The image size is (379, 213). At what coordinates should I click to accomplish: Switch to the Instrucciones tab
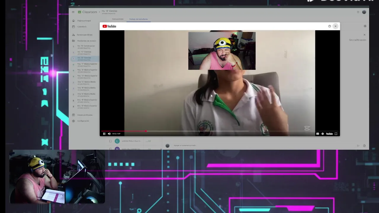pos(118,19)
